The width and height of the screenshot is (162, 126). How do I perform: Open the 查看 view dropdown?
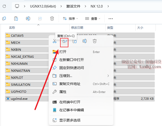click(x=93, y=19)
